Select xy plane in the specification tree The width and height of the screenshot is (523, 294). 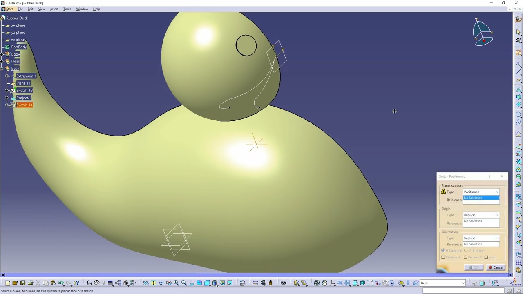point(18,25)
